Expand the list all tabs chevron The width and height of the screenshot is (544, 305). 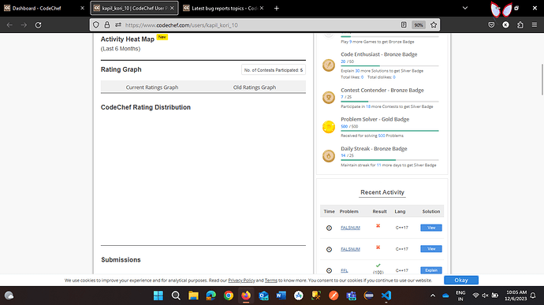tap(465, 8)
